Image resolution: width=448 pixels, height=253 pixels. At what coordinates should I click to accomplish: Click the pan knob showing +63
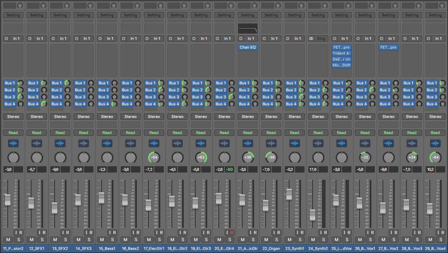point(201,157)
